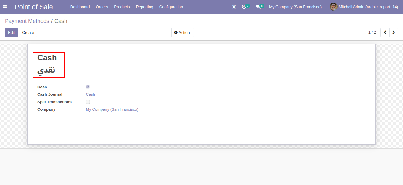Click Mitchell Admin avatar picture
The width and height of the screenshot is (403, 185).
pos(333,7)
